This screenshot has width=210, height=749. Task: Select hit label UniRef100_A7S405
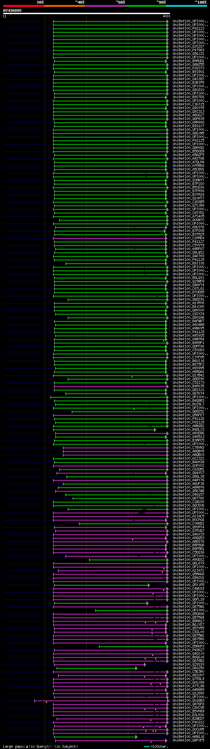[x=188, y=216]
